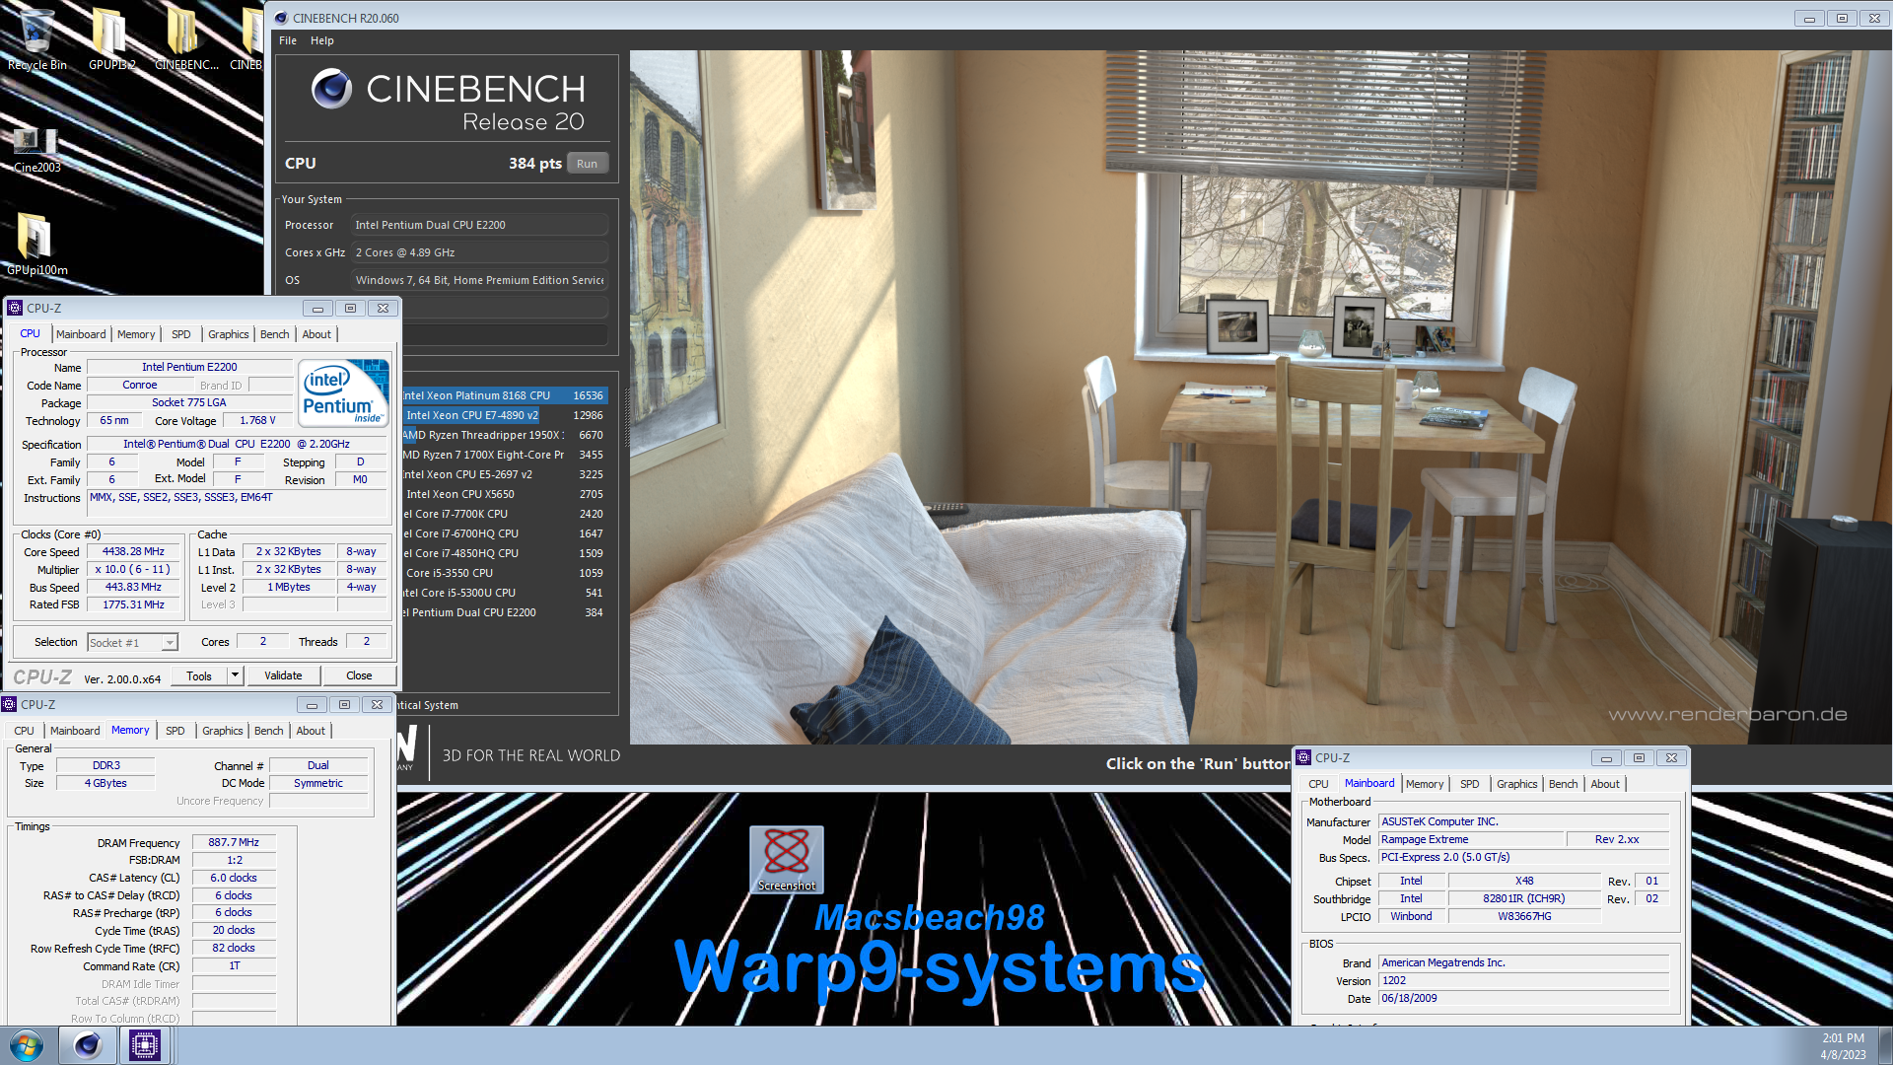Select Core i5-3550 CPU ranking row

(503, 573)
